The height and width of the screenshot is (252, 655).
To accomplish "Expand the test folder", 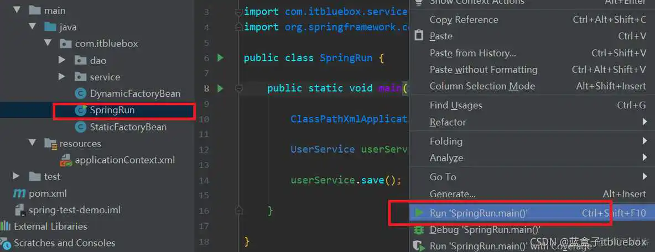I will [x=17, y=176].
